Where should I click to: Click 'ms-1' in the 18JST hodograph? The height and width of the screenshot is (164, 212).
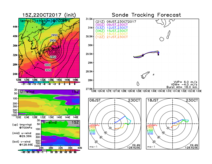pyautogui.click(x=151, y=147)
